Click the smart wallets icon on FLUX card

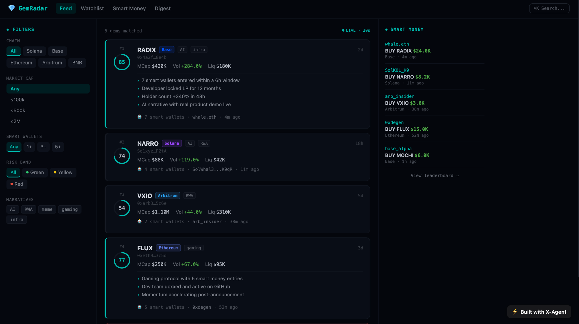[139, 307]
